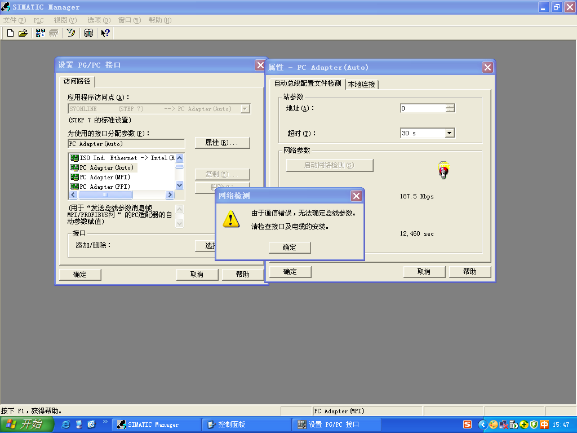Click the 地址 address input field

pos(423,108)
